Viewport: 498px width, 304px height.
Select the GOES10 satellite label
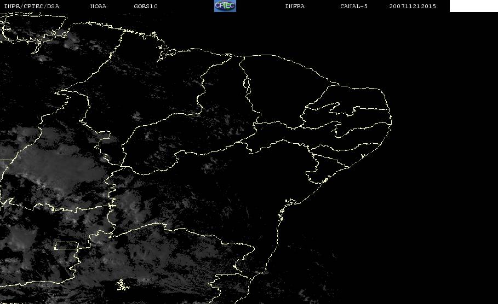146,7
